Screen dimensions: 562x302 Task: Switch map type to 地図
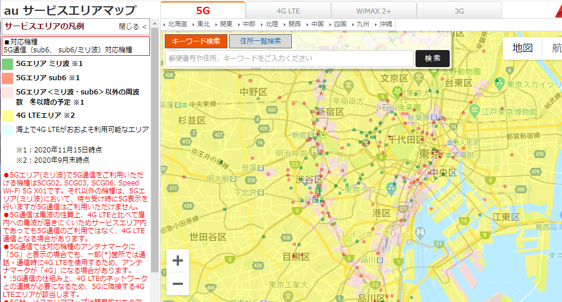tap(522, 48)
